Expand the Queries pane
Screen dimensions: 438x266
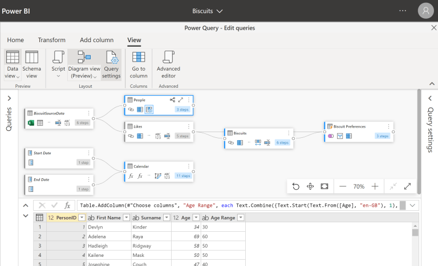9,98
